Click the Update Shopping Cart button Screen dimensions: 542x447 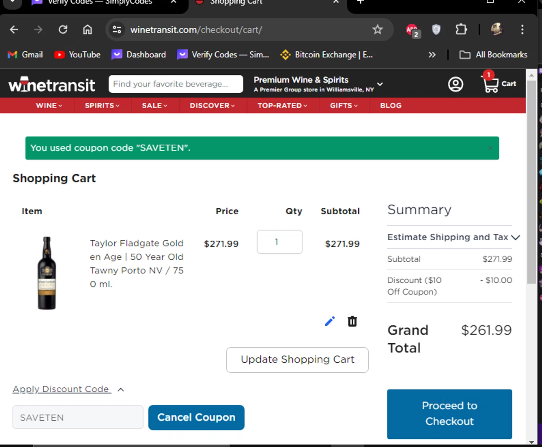click(x=297, y=360)
